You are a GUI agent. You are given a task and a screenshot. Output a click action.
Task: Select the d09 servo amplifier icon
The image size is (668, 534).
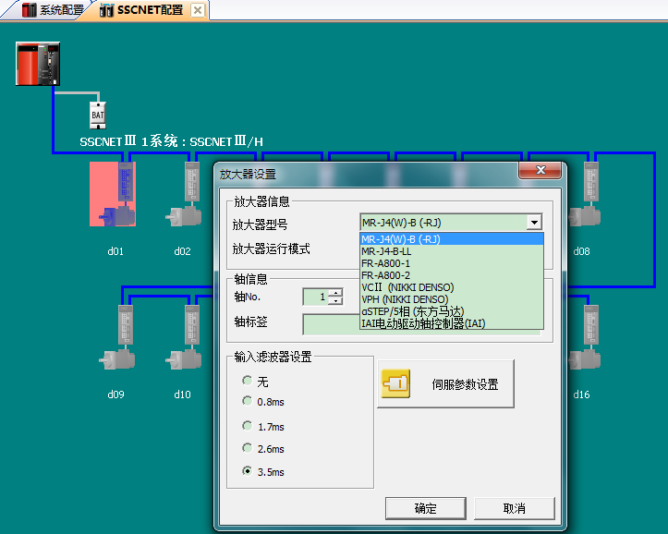(x=116, y=339)
